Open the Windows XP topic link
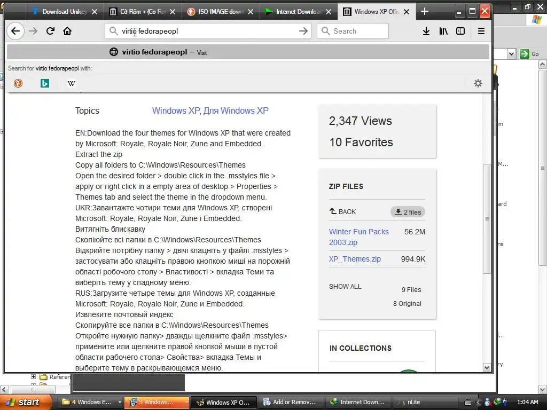The image size is (547, 410). click(175, 111)
